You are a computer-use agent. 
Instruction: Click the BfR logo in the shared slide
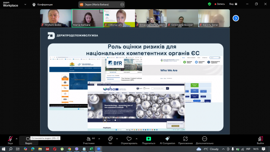115,63
